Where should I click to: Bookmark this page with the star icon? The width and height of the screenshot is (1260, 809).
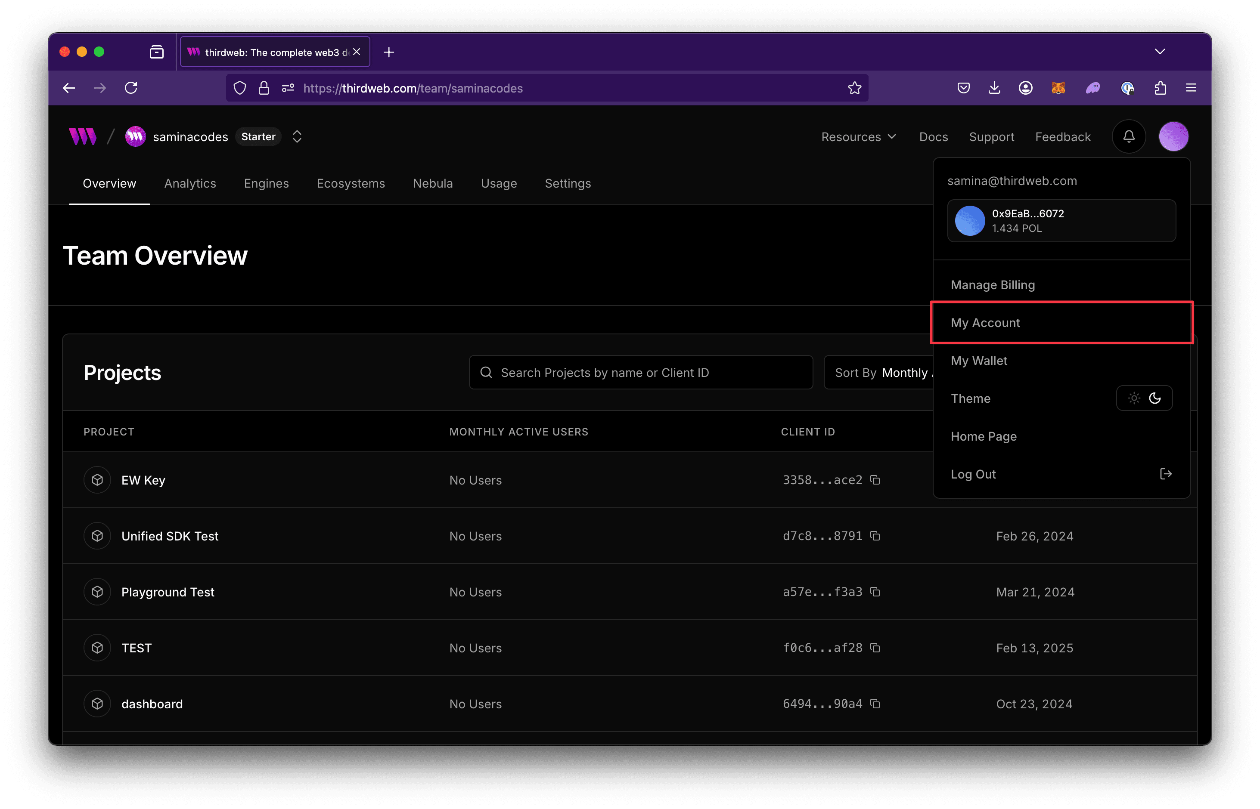pyautogui.click(x=854, y=88)
